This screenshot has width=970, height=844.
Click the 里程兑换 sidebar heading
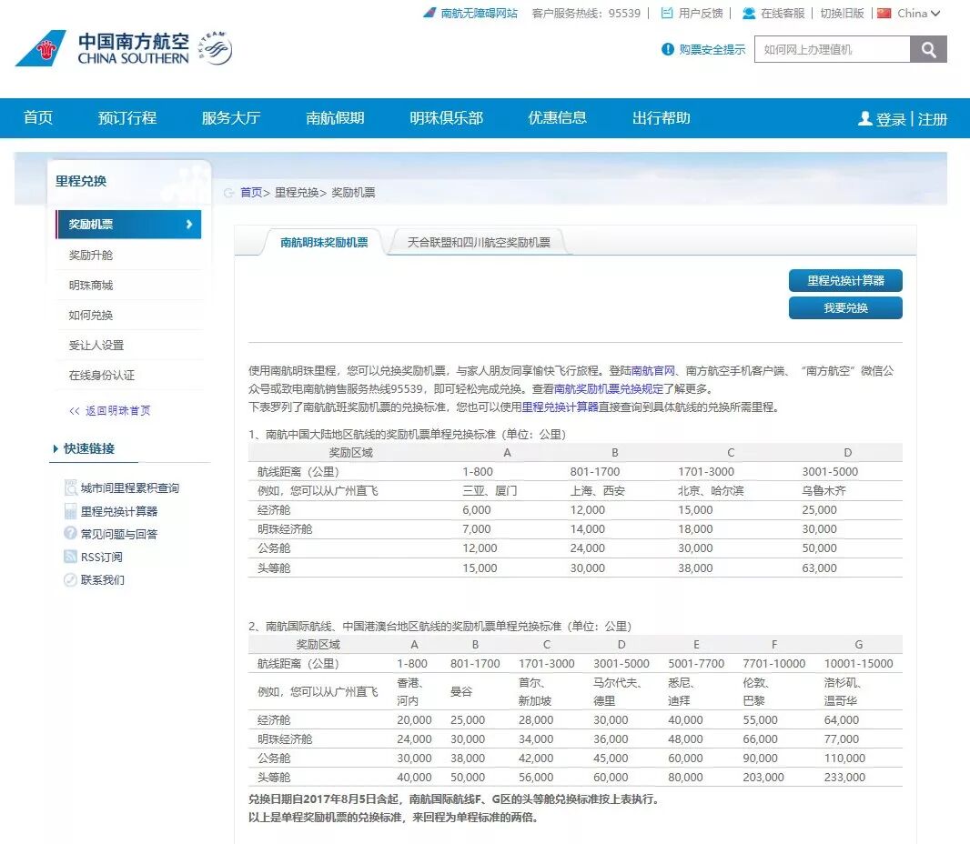(x=81, y=181)
